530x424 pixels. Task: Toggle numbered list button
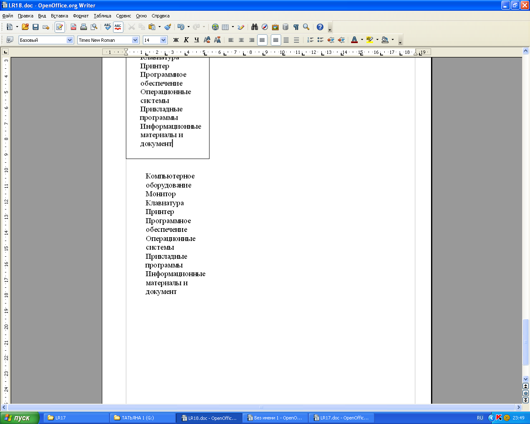(310, 40)
